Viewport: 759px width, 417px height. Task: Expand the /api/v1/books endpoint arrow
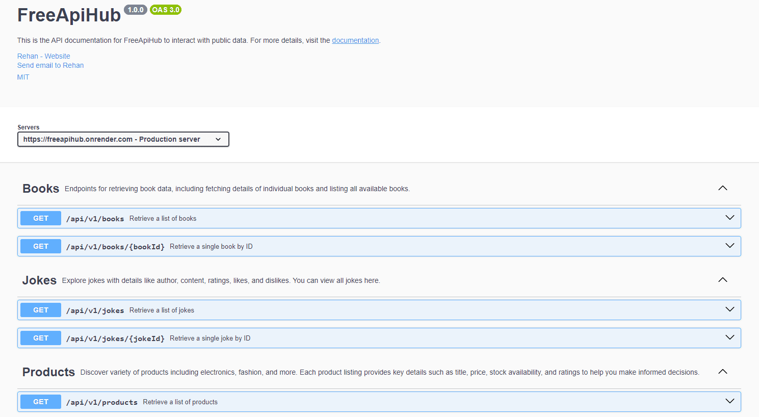[x=730, y=218]
